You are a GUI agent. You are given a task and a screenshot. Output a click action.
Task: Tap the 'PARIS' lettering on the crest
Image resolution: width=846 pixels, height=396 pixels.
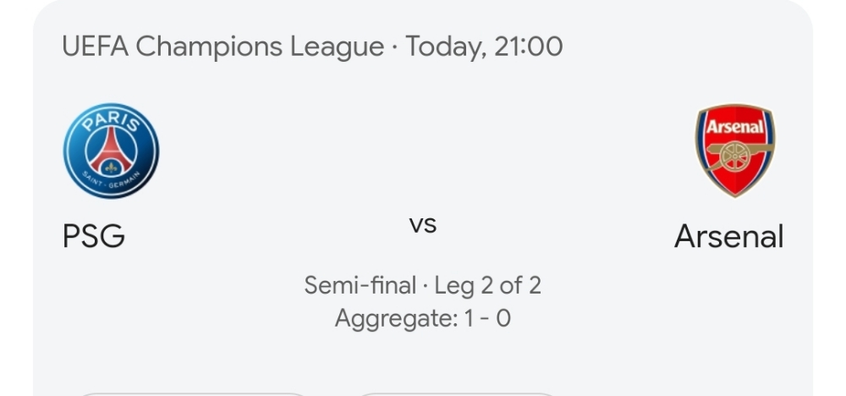(x=111, y=121)
